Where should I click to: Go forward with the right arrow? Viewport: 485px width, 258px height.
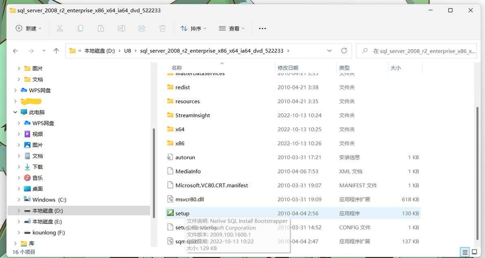coord(31,51)
